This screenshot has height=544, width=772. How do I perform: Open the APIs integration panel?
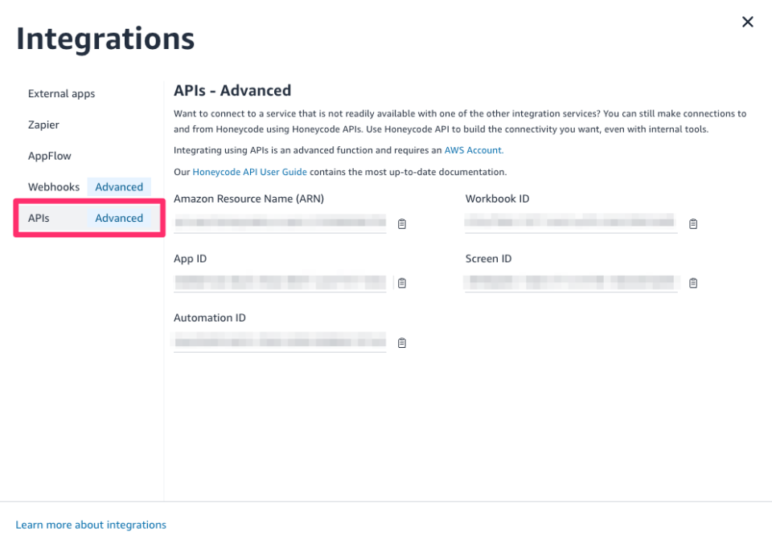(38, 218)
